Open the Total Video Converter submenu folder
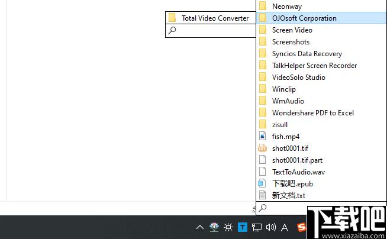 point(211,18)
